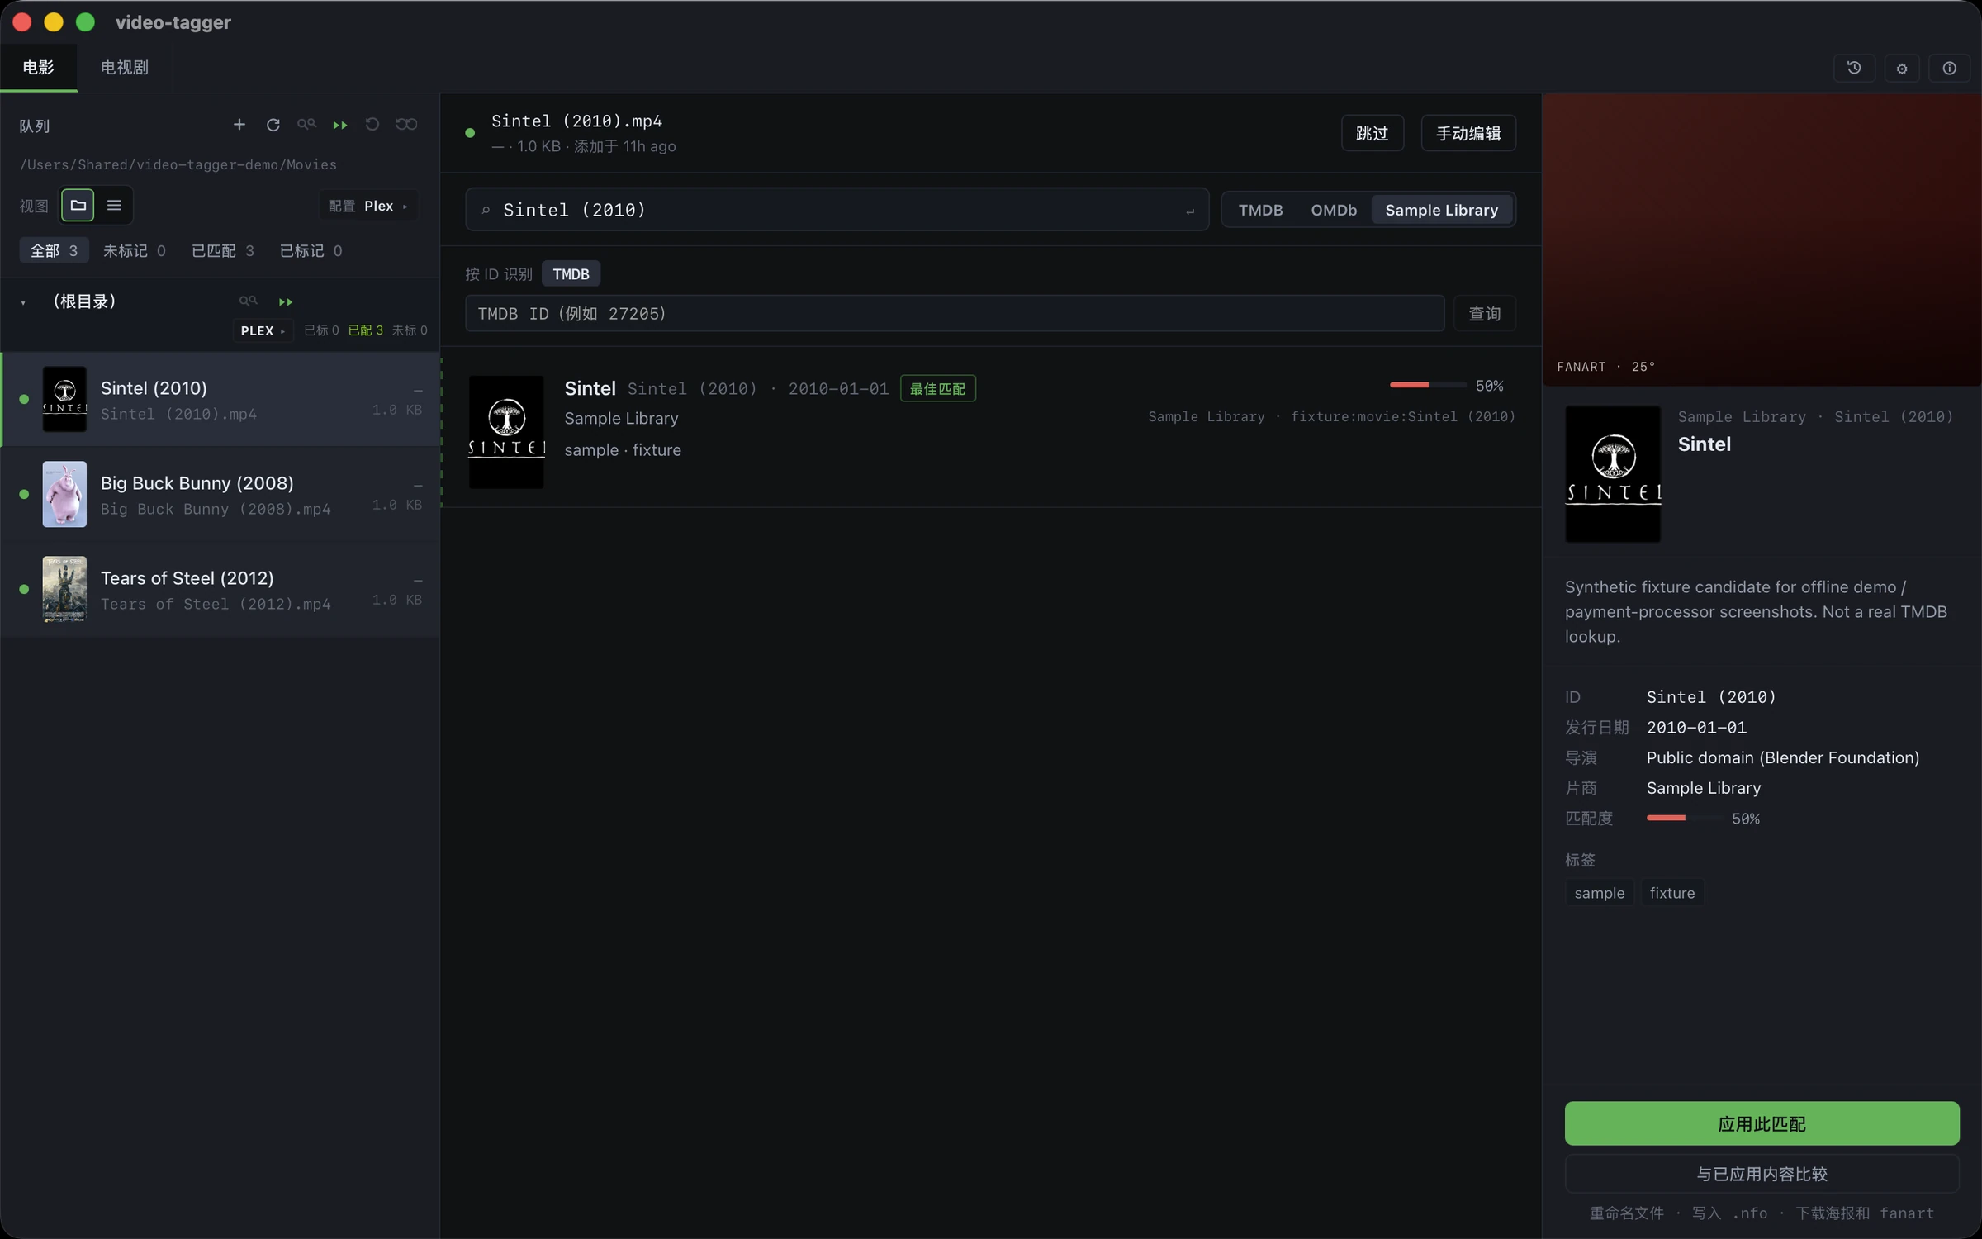Screen dimensions: 1982x1239
Task: Switch to the 电视剧 tab
Action: pyautogui.click(x=124, y=68)
